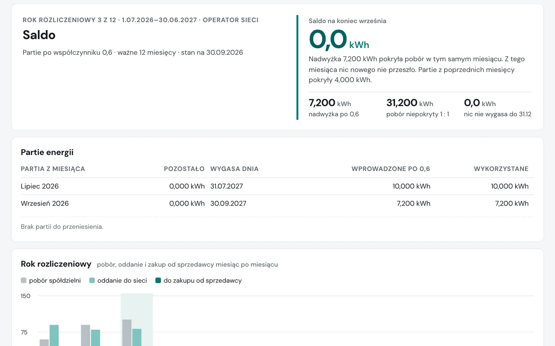The image size is (555, 346).
Task: Click the '7,200 kWh' surplus figure above 'nadwyżka po 0,6'
Action: coord(330,103)
